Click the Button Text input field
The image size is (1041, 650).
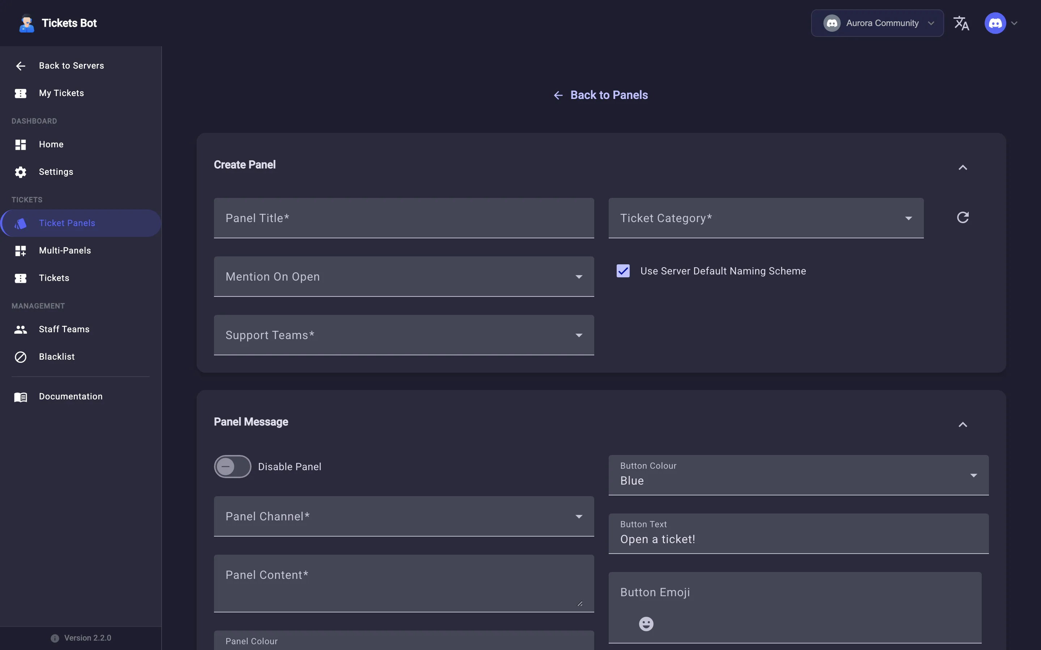(x=798, y=533)
